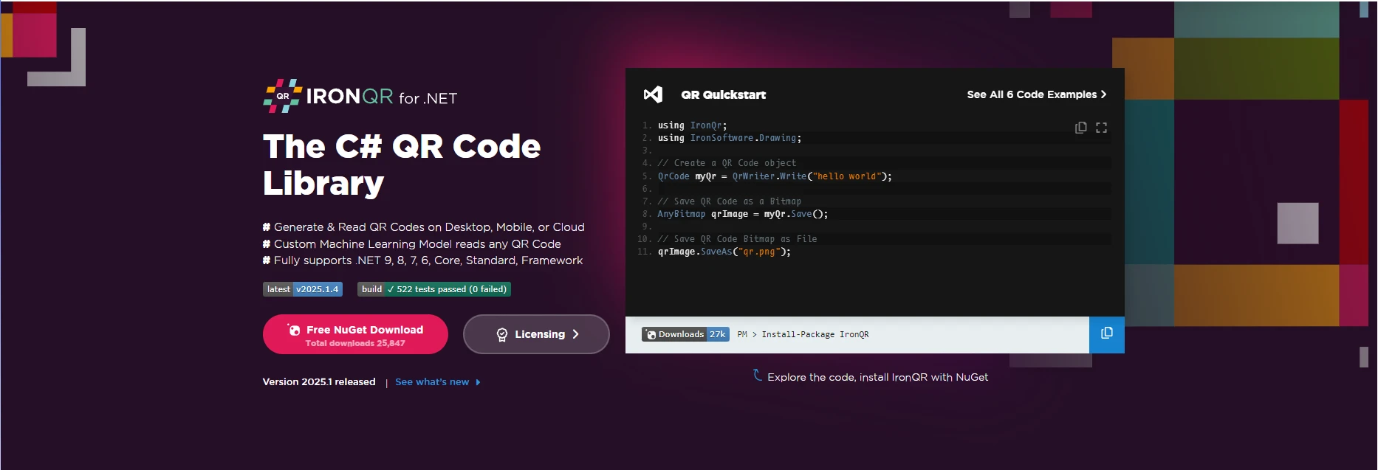The width and height of the screenshot is (1378, 470).
Task: Click the chevron arrow on the Licensing button
Action: click(x=576, y=334)
